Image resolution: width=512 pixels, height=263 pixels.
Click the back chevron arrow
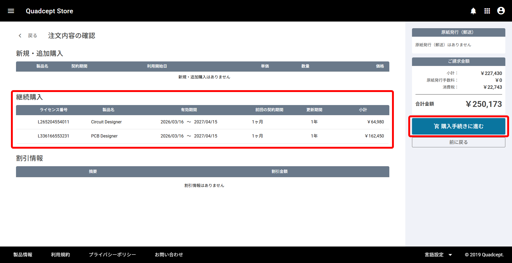pos(20,36)
